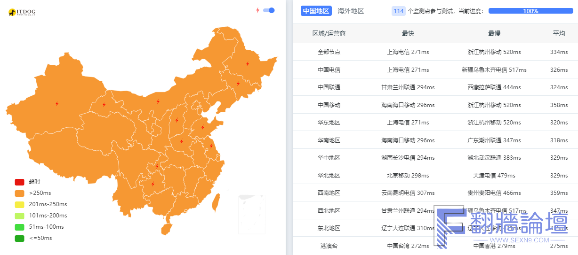Click the Xinjiang lightning bolt marker
The height and width of the screenshot is (255, 578).
[57, 104]
